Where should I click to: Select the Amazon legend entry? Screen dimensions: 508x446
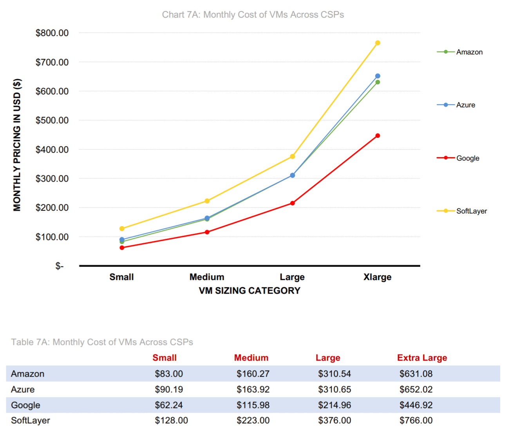[x=460, y=52]
